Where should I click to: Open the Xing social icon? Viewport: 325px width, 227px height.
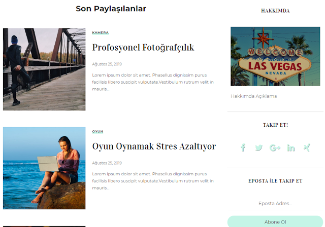[307, 147]
